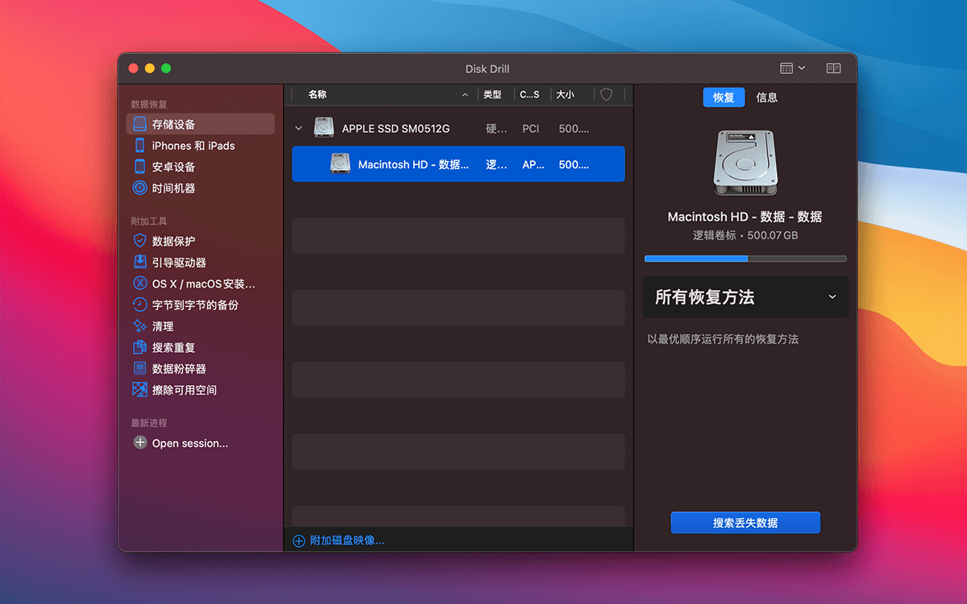
Task: Click the Clean Up (清理) sparkle icon
Action: (x=139, y=326)
